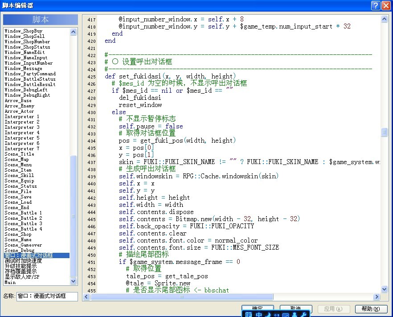
Task: Select the Scene_Debug script
Action: [19, 250]
